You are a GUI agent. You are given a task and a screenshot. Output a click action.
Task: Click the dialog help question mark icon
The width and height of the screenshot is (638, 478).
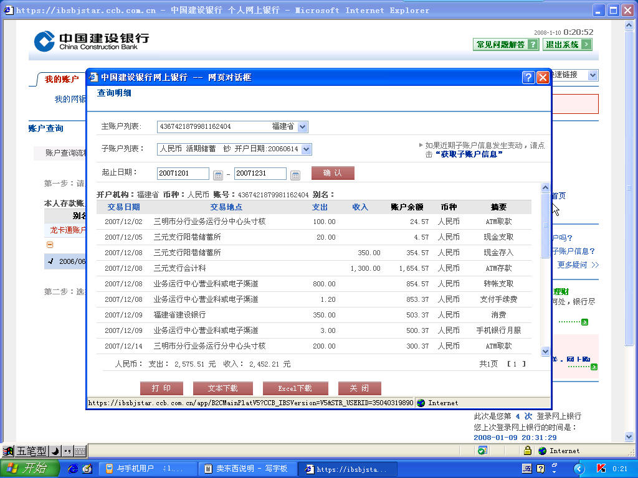click(528, 77)
